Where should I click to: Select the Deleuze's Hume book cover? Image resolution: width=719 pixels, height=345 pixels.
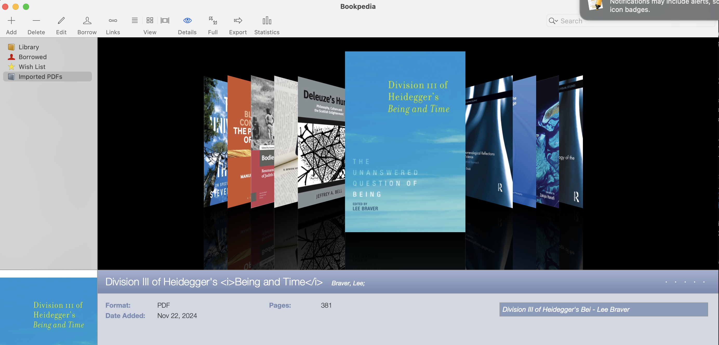click(x=321, y=142)
